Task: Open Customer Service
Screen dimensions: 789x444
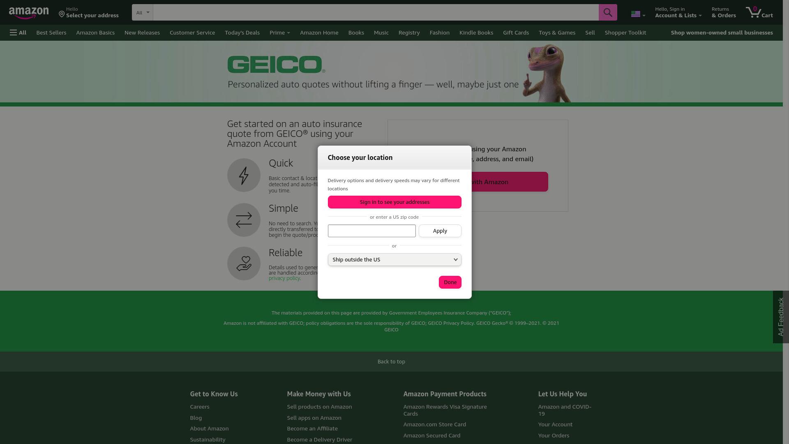Action: point(192,32)
